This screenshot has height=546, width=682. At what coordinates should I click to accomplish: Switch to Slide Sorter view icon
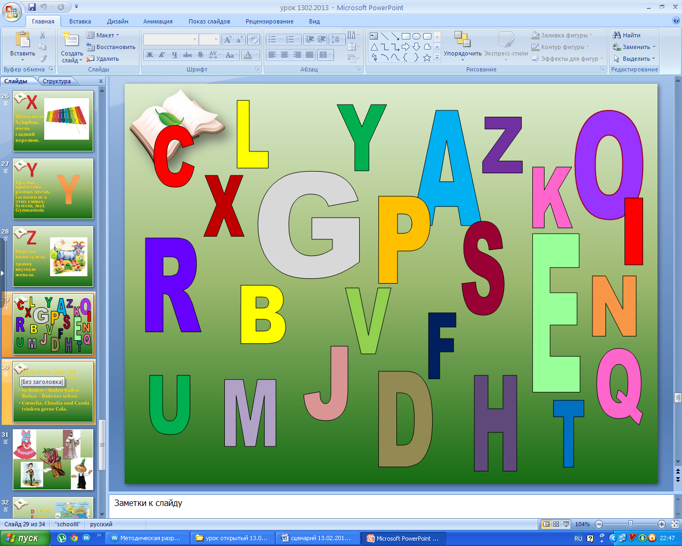coord(556,524)
